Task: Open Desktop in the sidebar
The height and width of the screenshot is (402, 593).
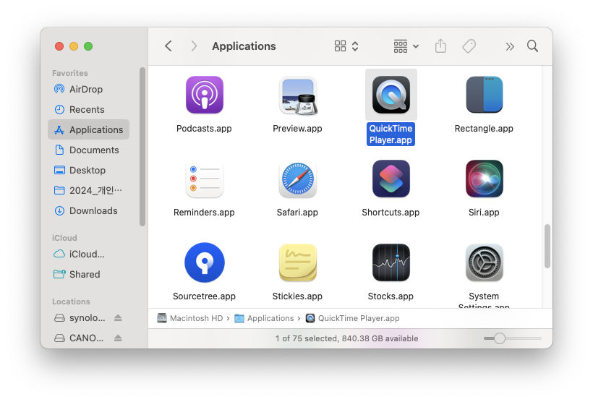Action: pyautogui.click(x=88, y=170)
